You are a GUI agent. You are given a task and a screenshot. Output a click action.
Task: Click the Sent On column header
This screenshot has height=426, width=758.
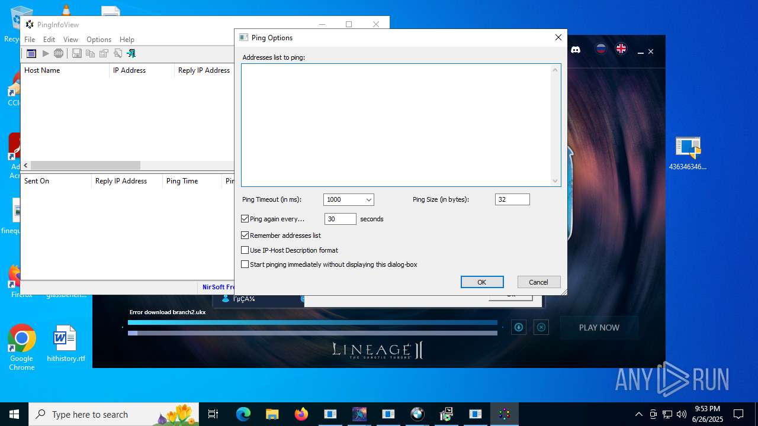(x=56, y=181)
